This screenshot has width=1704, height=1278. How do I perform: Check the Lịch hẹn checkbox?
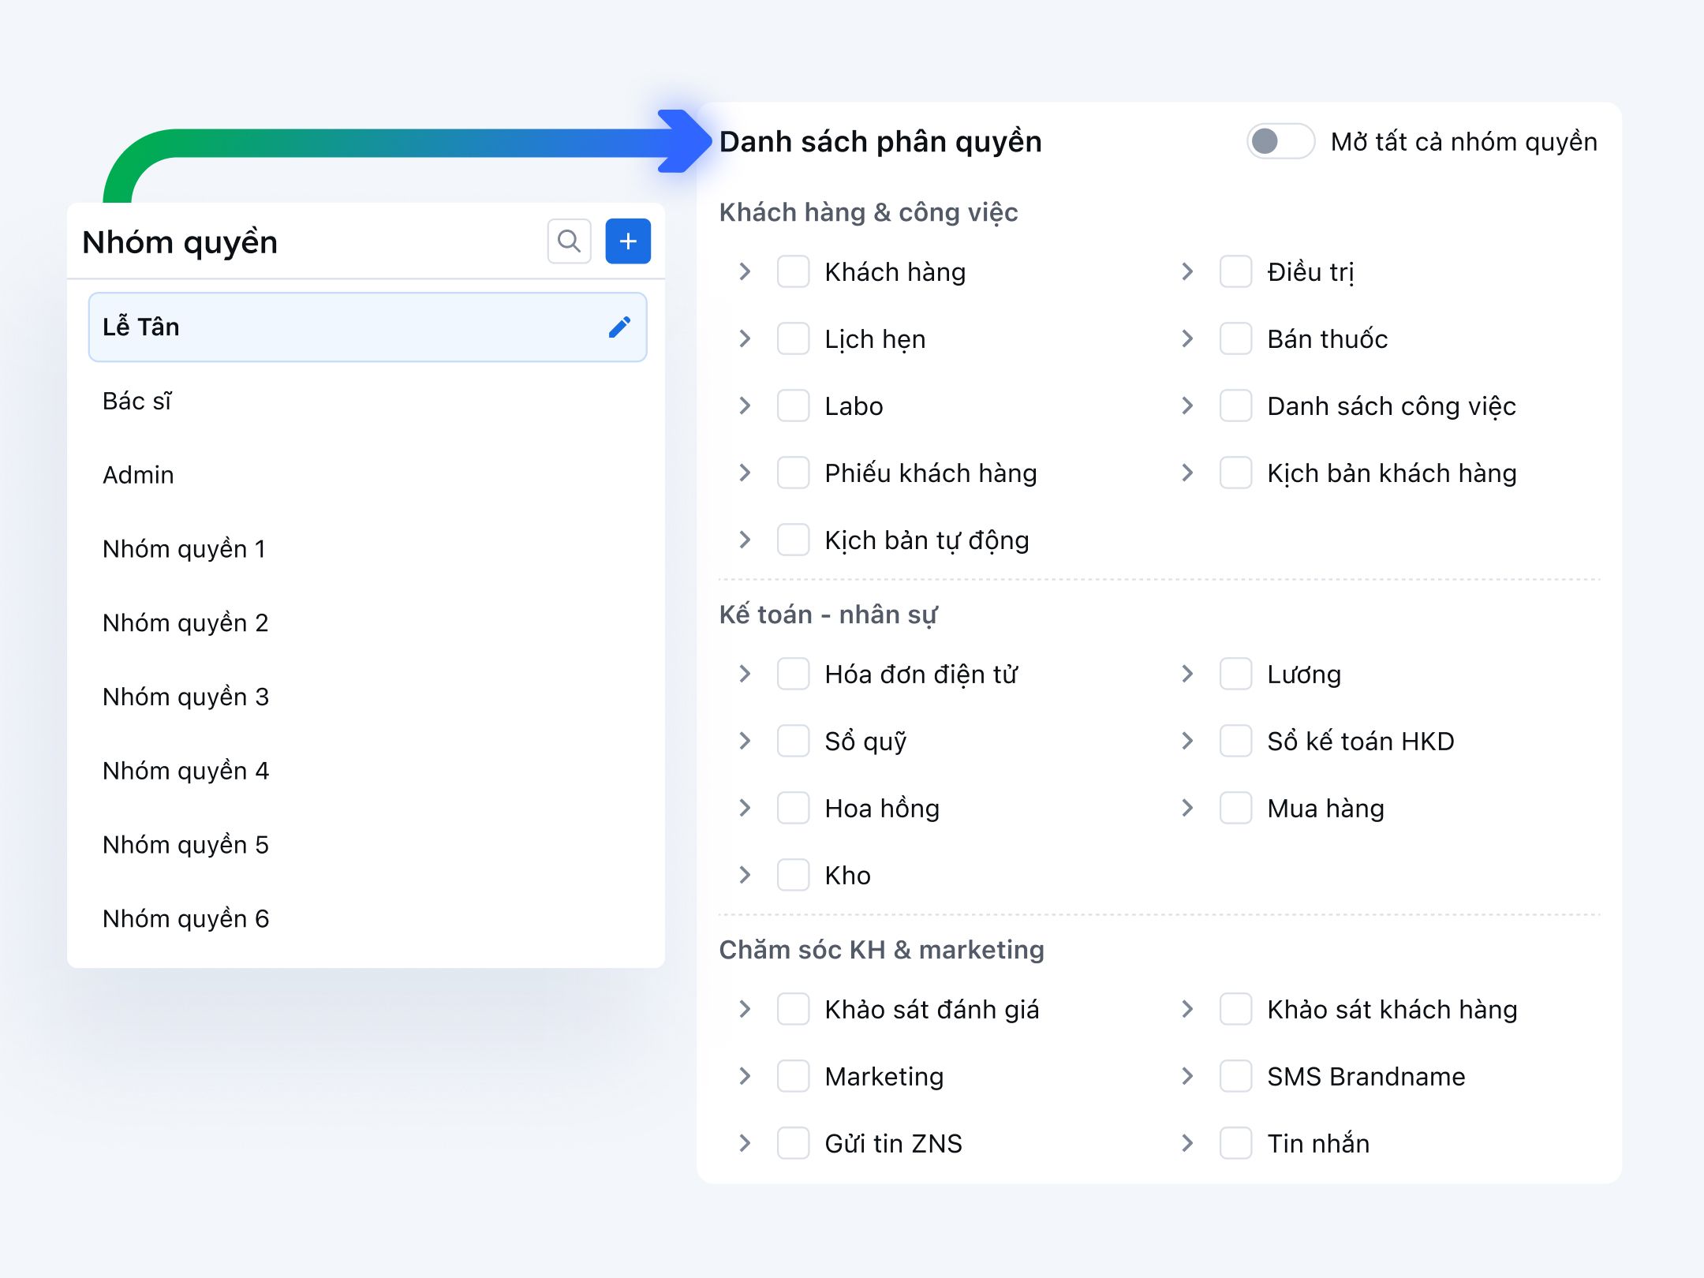click(793, 339)
